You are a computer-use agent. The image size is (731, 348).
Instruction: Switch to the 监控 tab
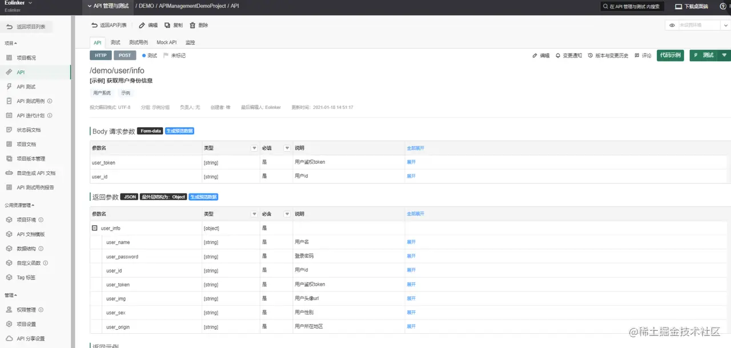[190, 42]
